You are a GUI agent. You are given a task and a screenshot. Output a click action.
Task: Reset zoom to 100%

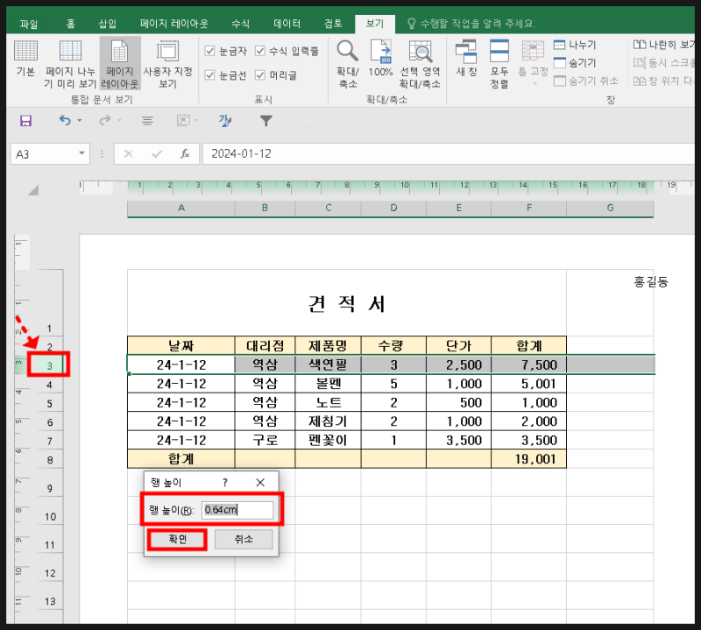click(380, 59)
